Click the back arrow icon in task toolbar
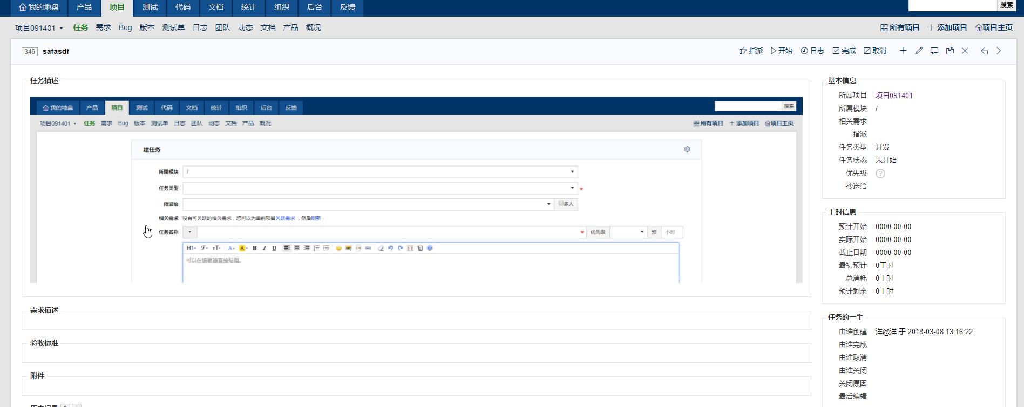Image resolution: width=1024 pixels, height=407 pixels. 985,51
